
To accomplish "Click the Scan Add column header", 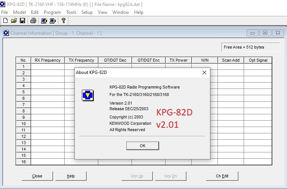I will point(231,60).
